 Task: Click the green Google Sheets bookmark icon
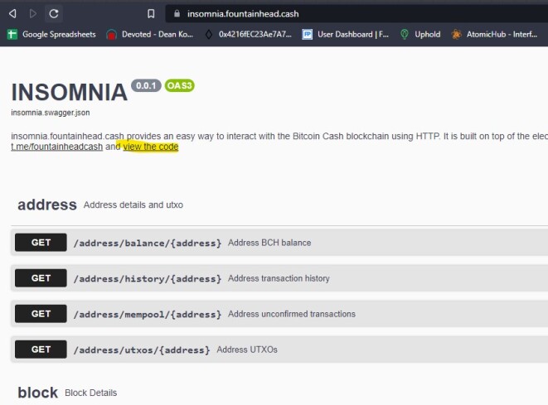click(12, 34)
